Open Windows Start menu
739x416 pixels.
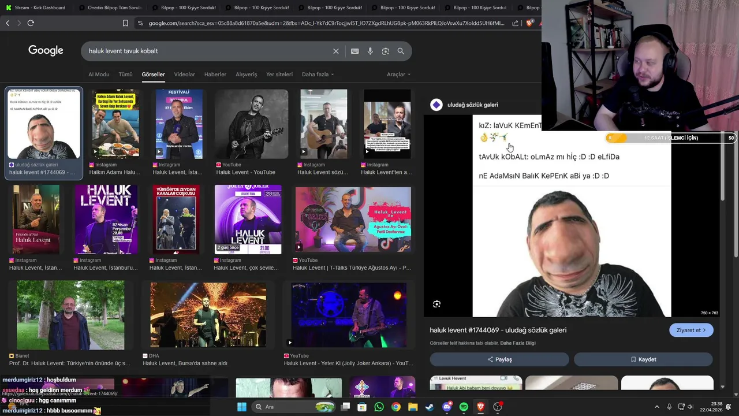242,407
